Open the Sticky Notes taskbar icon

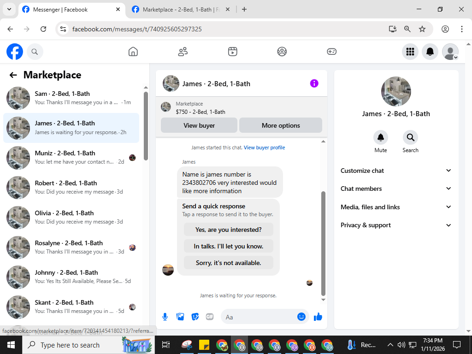pos(204,345)
